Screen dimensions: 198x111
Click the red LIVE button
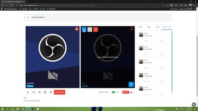[126, 92]
